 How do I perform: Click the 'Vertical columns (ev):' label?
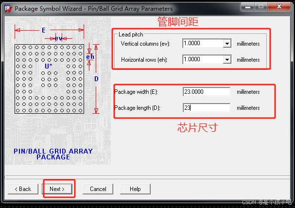pos(145,44)
